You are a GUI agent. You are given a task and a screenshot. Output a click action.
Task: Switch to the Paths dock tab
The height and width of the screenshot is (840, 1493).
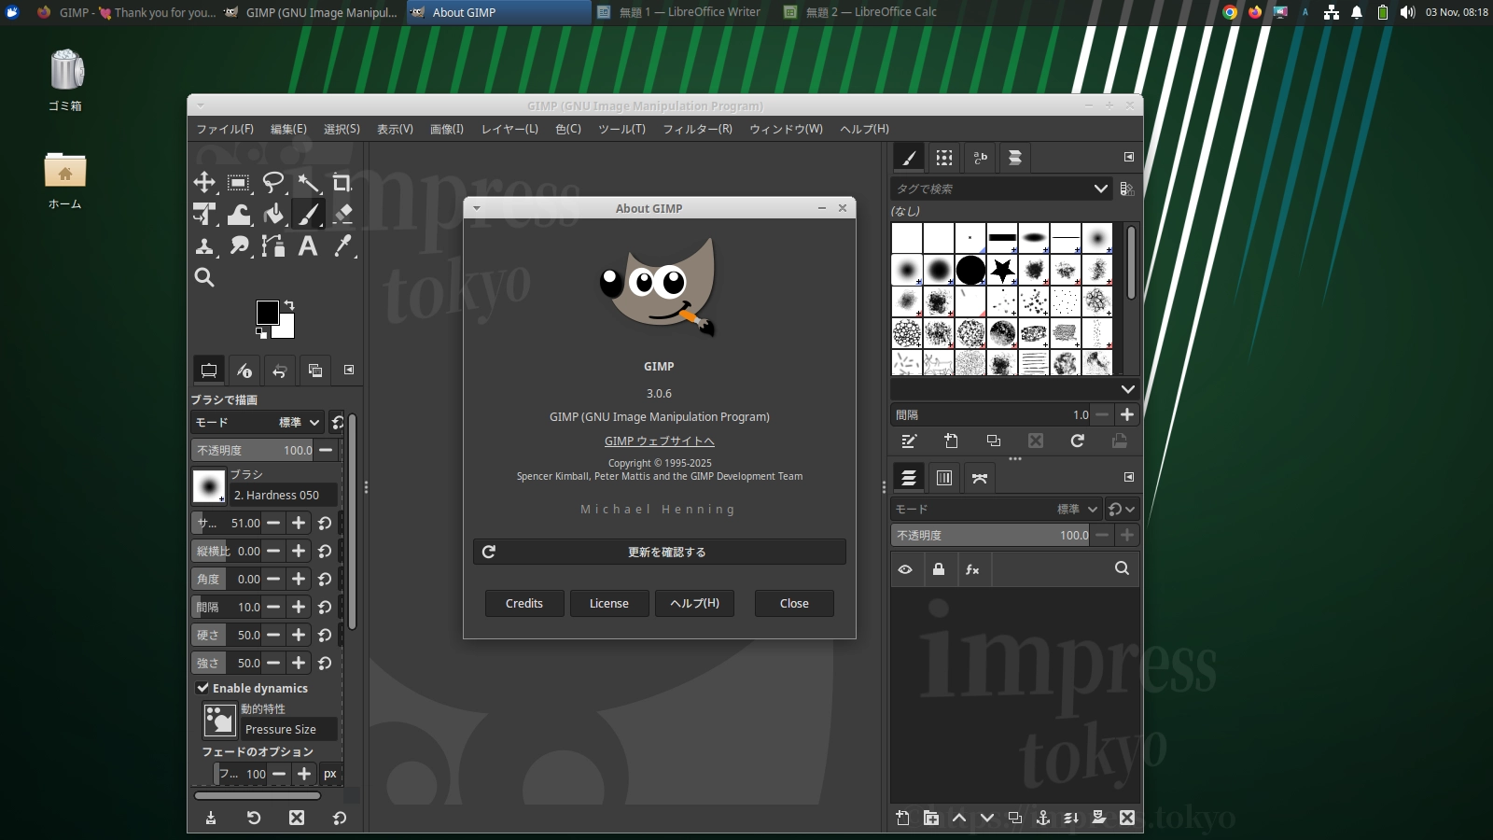[980, 478]
